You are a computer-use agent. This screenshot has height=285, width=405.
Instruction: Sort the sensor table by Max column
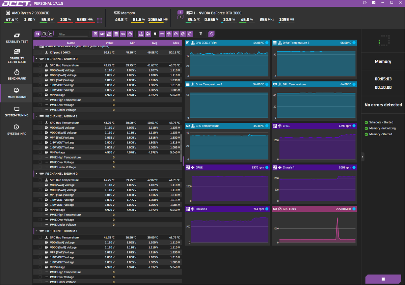click(176, 43)
